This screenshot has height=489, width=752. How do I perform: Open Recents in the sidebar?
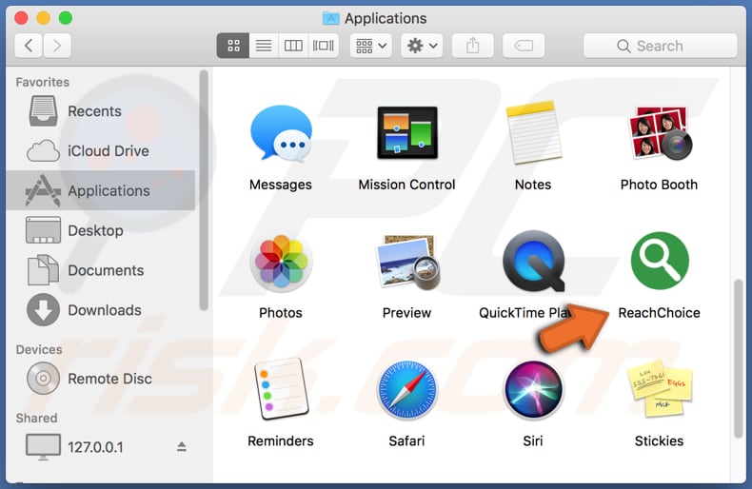(101, 111)
